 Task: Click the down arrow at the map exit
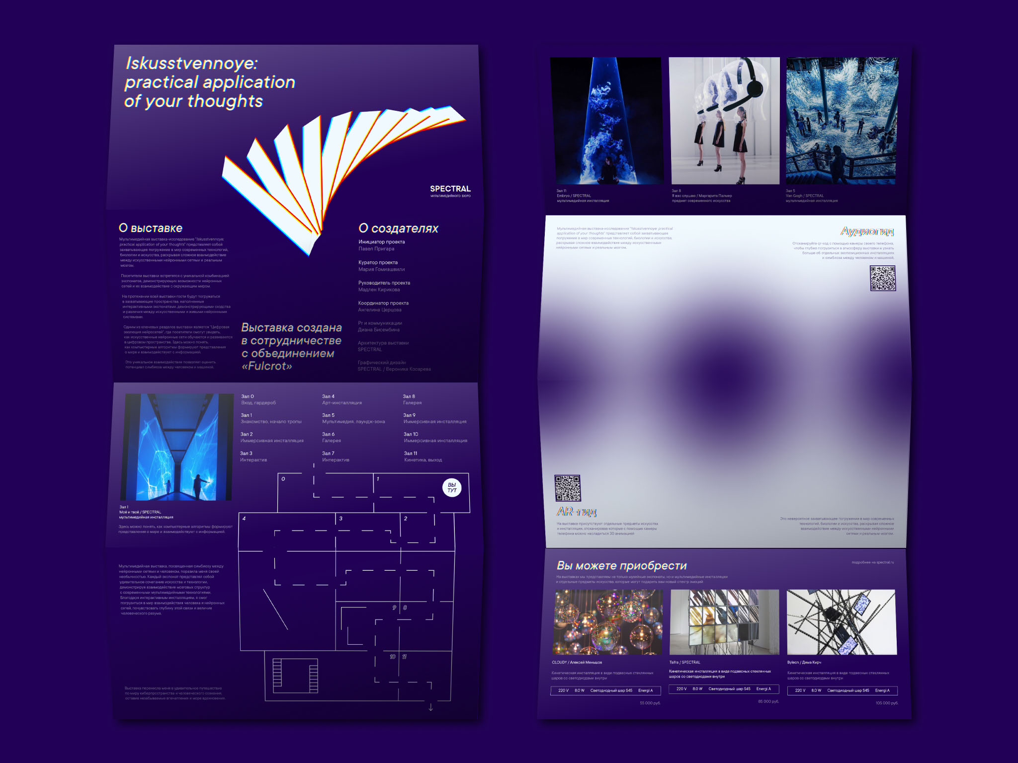click(x=430, y=707)
